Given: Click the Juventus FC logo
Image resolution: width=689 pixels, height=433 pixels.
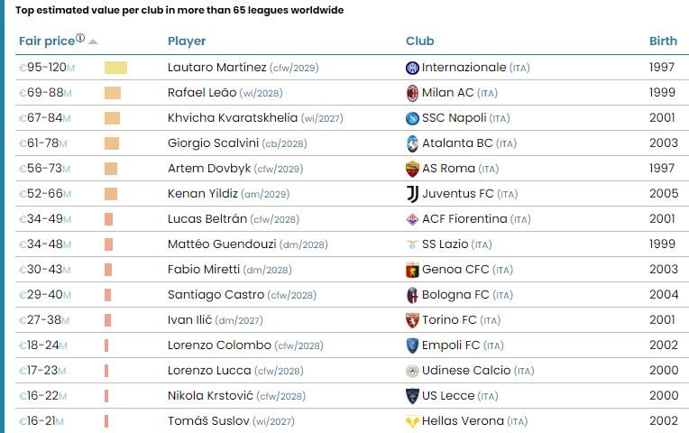Looking at the screenshot, I should point(412,194).
